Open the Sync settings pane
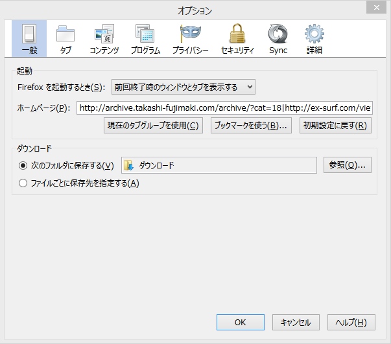This screenshot has height=344, width=391. [278, 39]
